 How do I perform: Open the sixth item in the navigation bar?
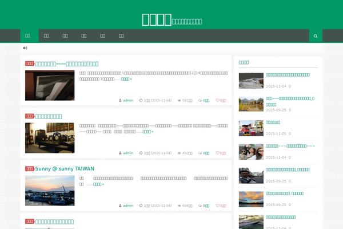121,35
